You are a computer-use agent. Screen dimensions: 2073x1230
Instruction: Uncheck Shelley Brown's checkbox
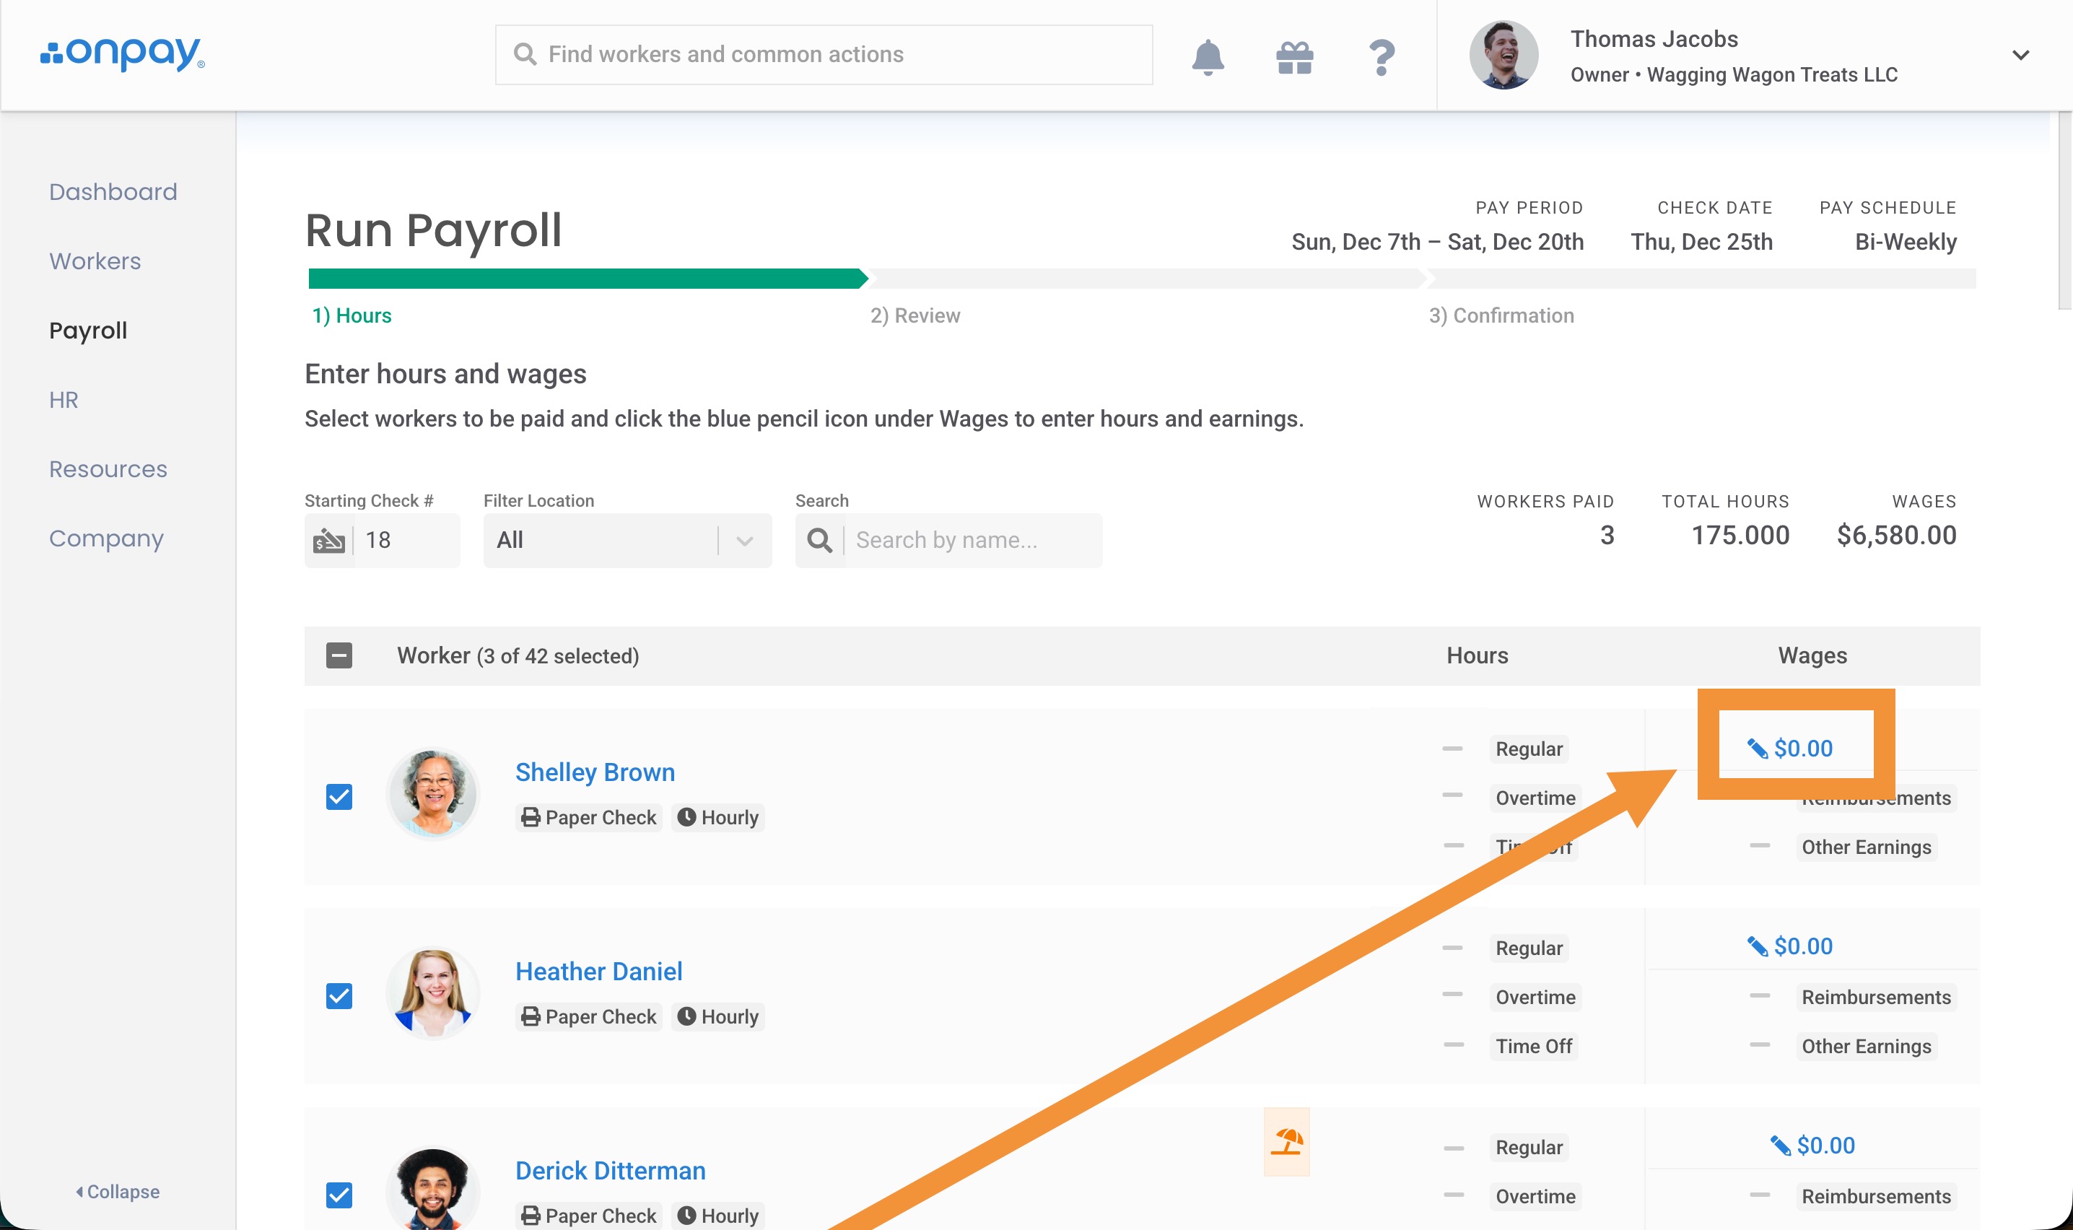(x=339, y=798)
